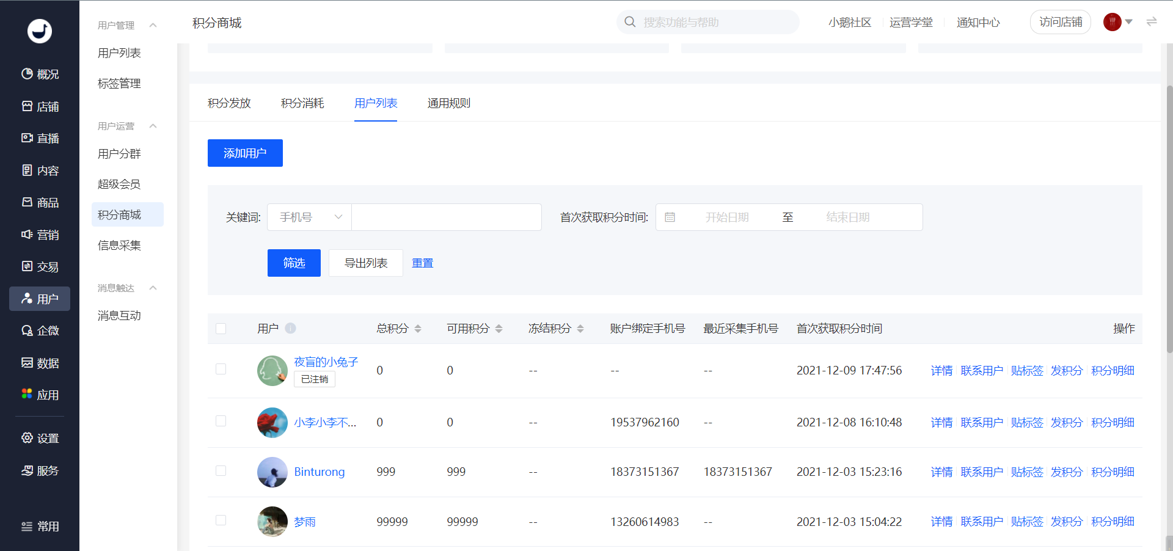
Task: Collapse the 消息触达 menu group
Action: [153, 288]
